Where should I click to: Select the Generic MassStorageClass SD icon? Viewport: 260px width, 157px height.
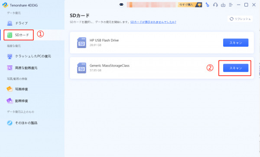81,68
